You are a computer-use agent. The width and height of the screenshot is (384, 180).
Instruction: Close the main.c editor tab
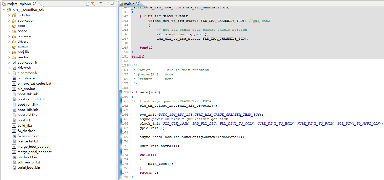(137, 4)
